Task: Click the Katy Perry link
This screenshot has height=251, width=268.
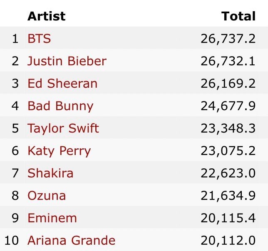Action: [x=59, y=150]
